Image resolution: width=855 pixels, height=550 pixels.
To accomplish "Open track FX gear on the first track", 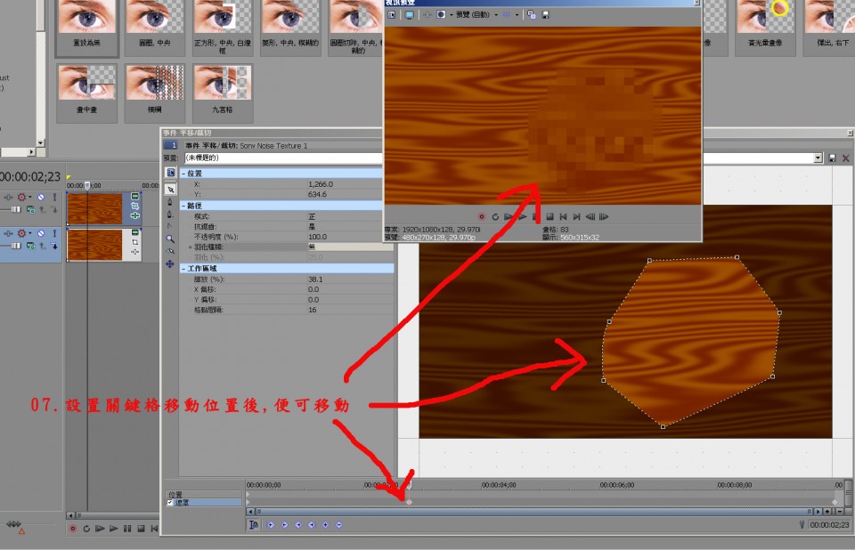I will (x=21, y=197).
